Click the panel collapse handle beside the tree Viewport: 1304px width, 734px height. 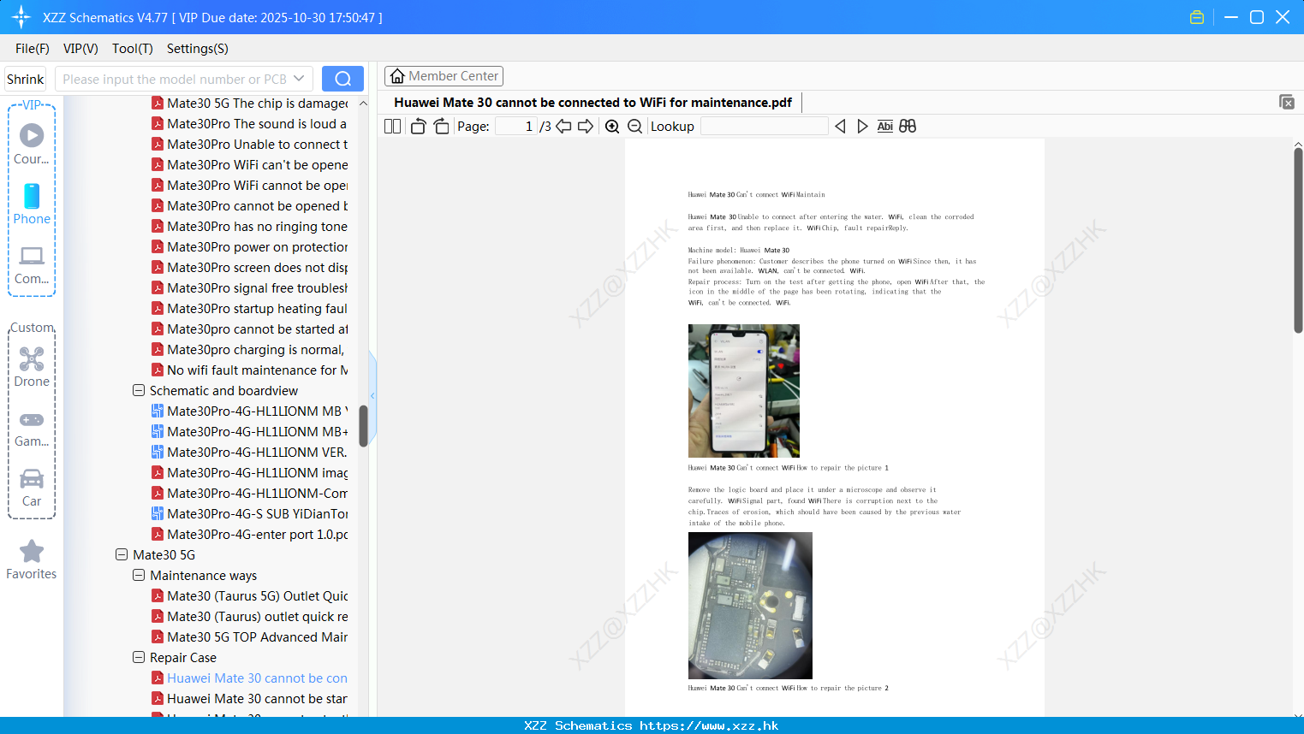pyautogui.click(x=372, y=395)
